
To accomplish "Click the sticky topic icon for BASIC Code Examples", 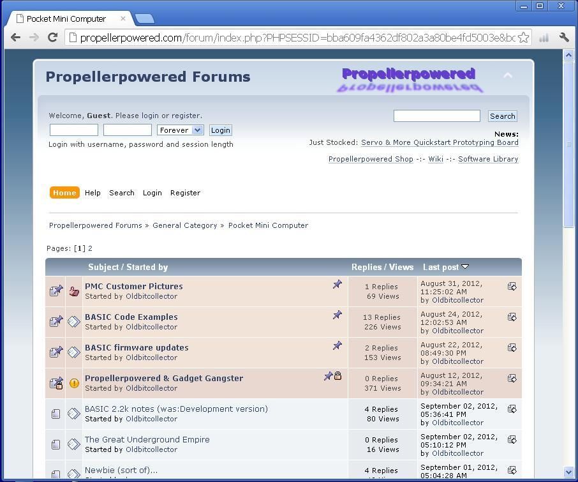I will pos(56,322).
